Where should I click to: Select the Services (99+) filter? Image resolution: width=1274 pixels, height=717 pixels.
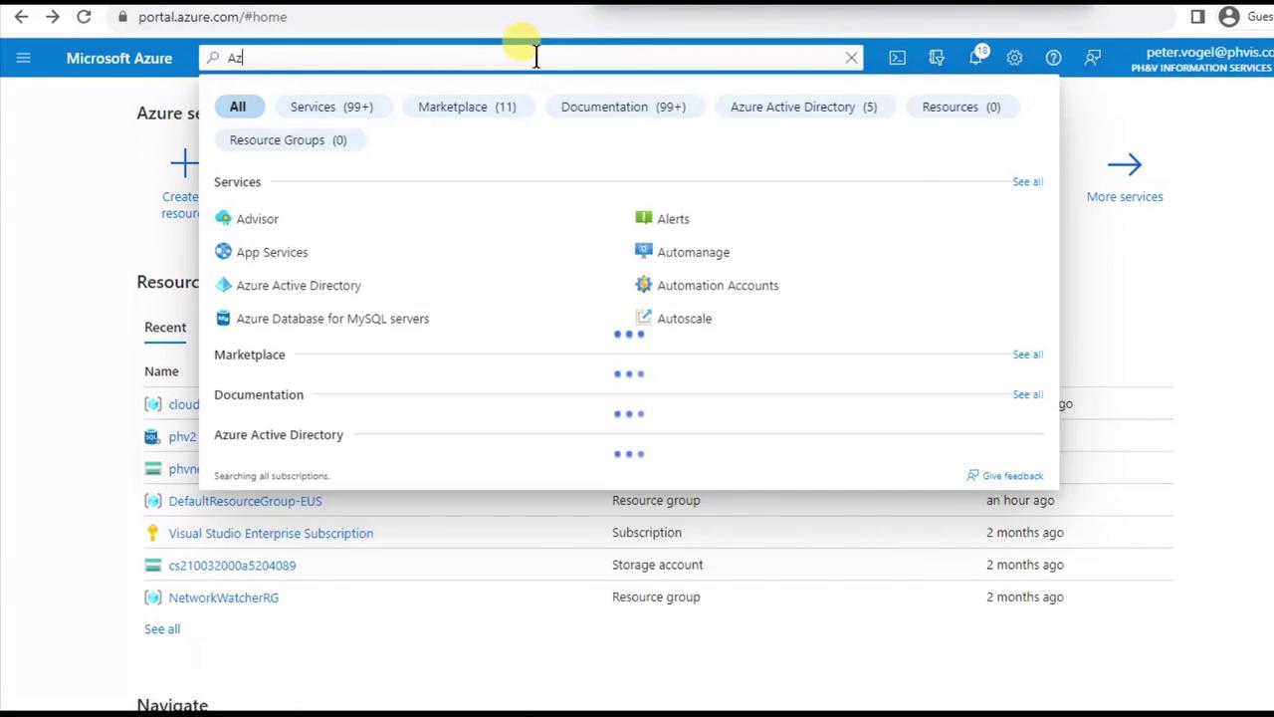click(x=331, y=107)
